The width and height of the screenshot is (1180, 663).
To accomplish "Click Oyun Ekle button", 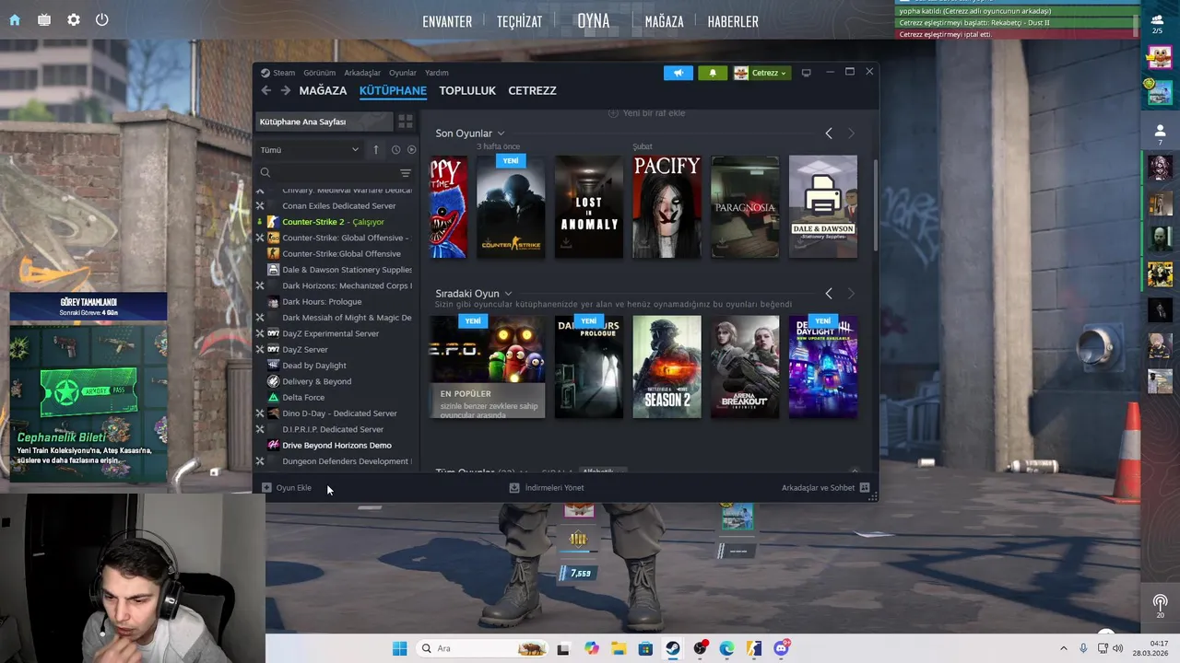I will tap(287, 488).
